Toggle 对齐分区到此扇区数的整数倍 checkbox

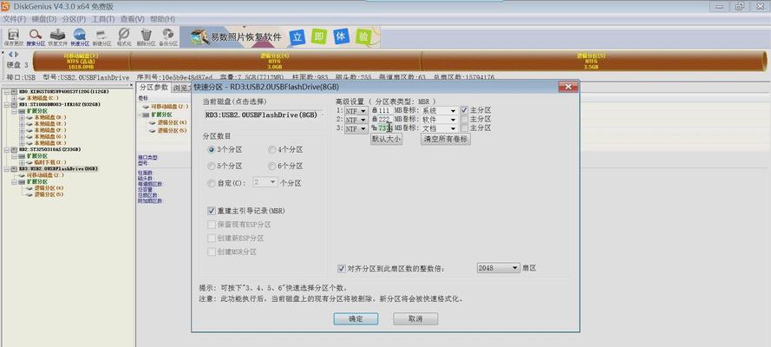coord(342,268)
